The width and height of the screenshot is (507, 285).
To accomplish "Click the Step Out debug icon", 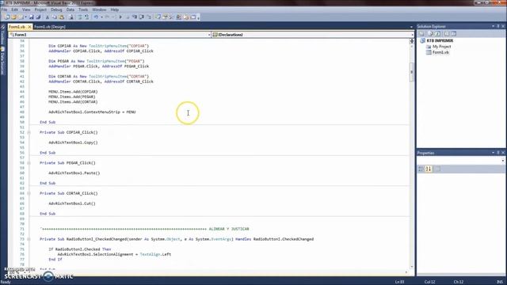I will pyautogui.click(x=149, y=17).
